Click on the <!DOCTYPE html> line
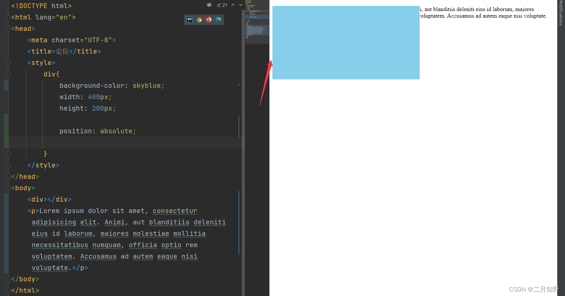The height and width of the screenshot is (296, 565). coord(42,6)
